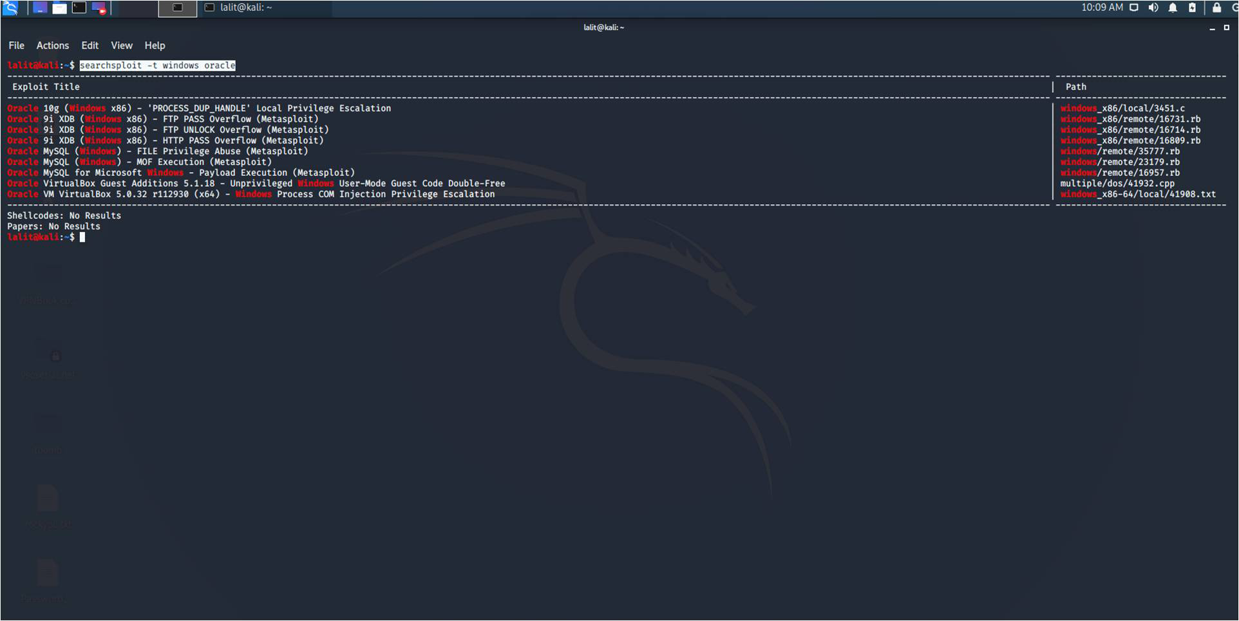Open the display settings tray icon
Screen dimensions: 1239x621
click(x=1134, y=8)
